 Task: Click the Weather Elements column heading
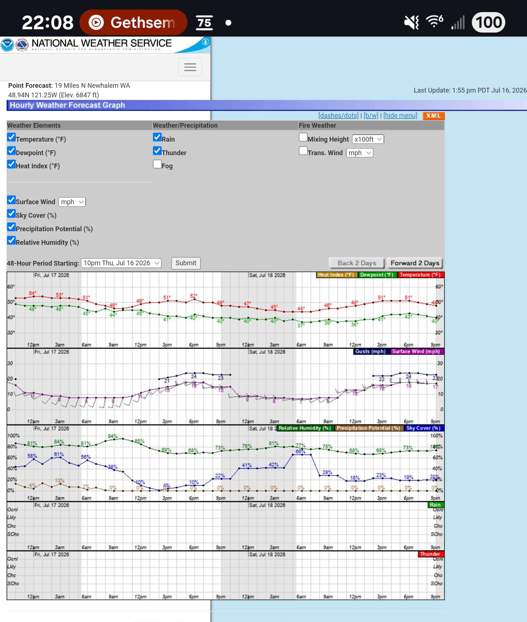tap(34, 125)
